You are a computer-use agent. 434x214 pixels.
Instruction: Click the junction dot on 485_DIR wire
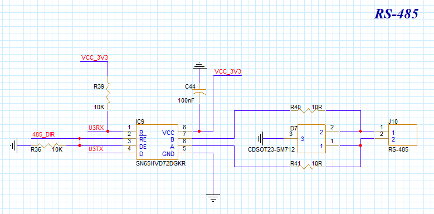pos(80,138)
